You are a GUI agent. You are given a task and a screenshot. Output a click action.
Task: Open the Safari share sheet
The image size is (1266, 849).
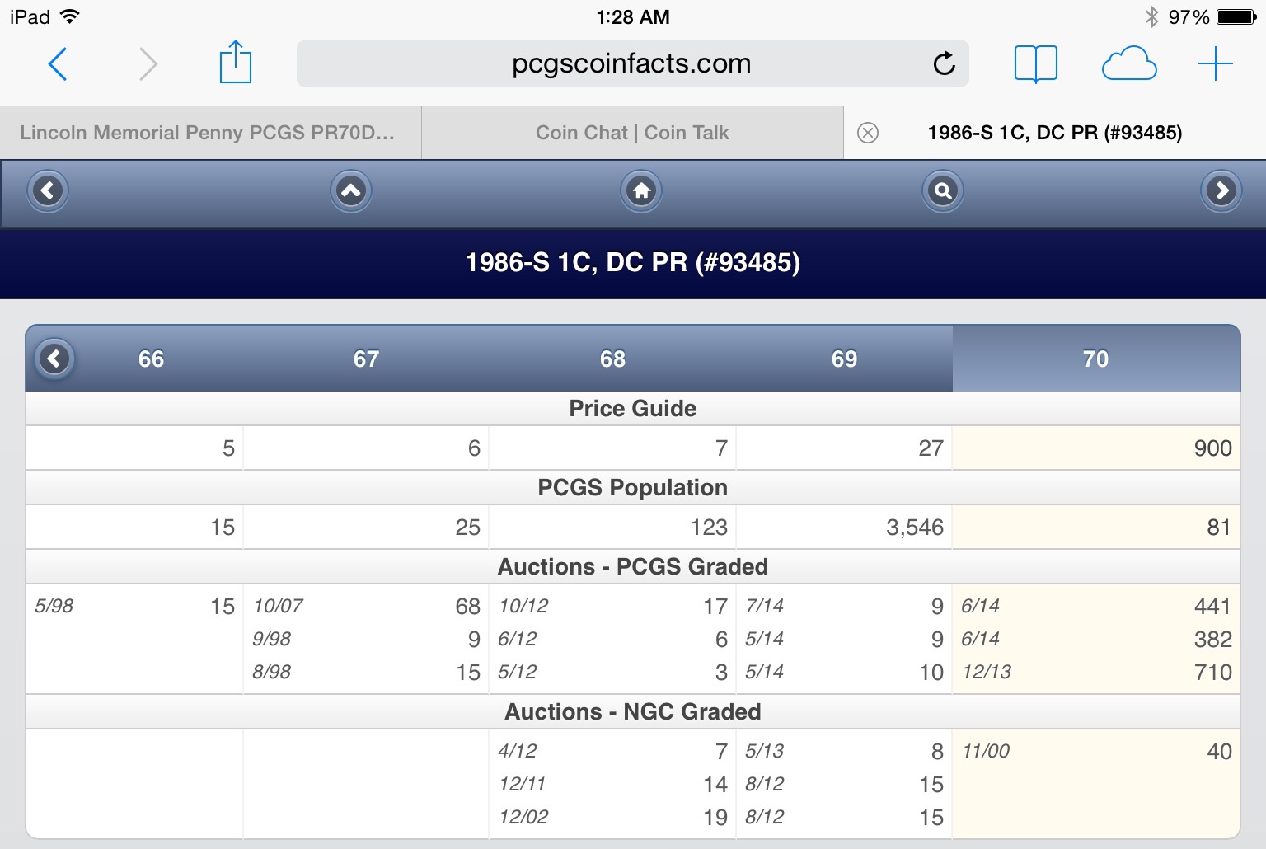point(235,63)
